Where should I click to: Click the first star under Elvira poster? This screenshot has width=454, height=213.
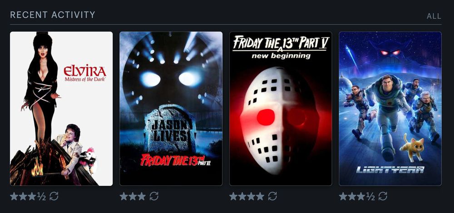coord(14,196)
